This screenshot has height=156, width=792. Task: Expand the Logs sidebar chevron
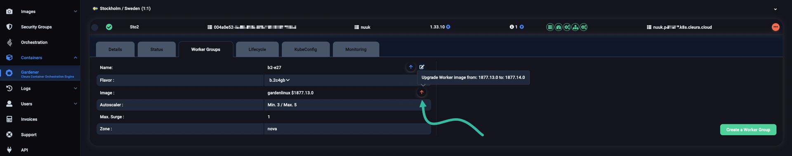[x=75, y=88]
